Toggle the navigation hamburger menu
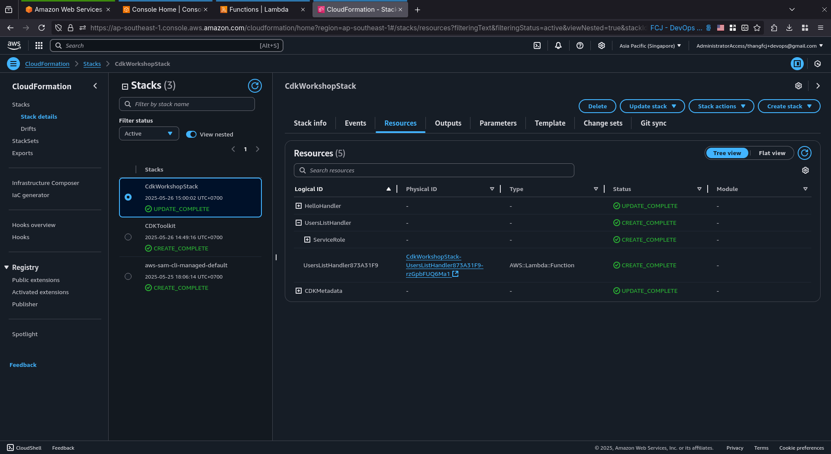This screenshot has width=831, height=454. click(13, 64)
